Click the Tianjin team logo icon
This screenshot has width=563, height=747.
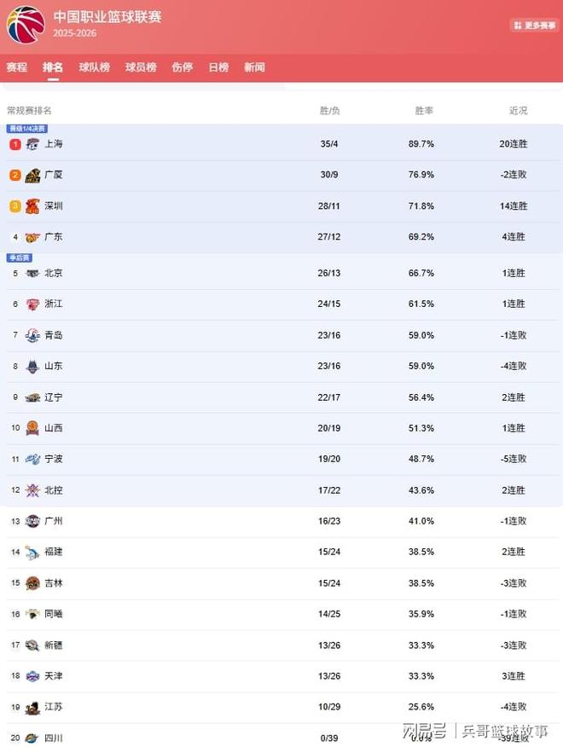click(x=32, y=676)
